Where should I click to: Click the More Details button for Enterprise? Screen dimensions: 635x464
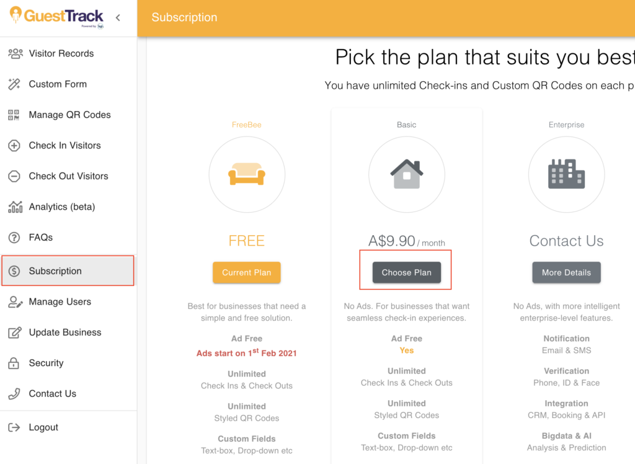tap(566, 272)
